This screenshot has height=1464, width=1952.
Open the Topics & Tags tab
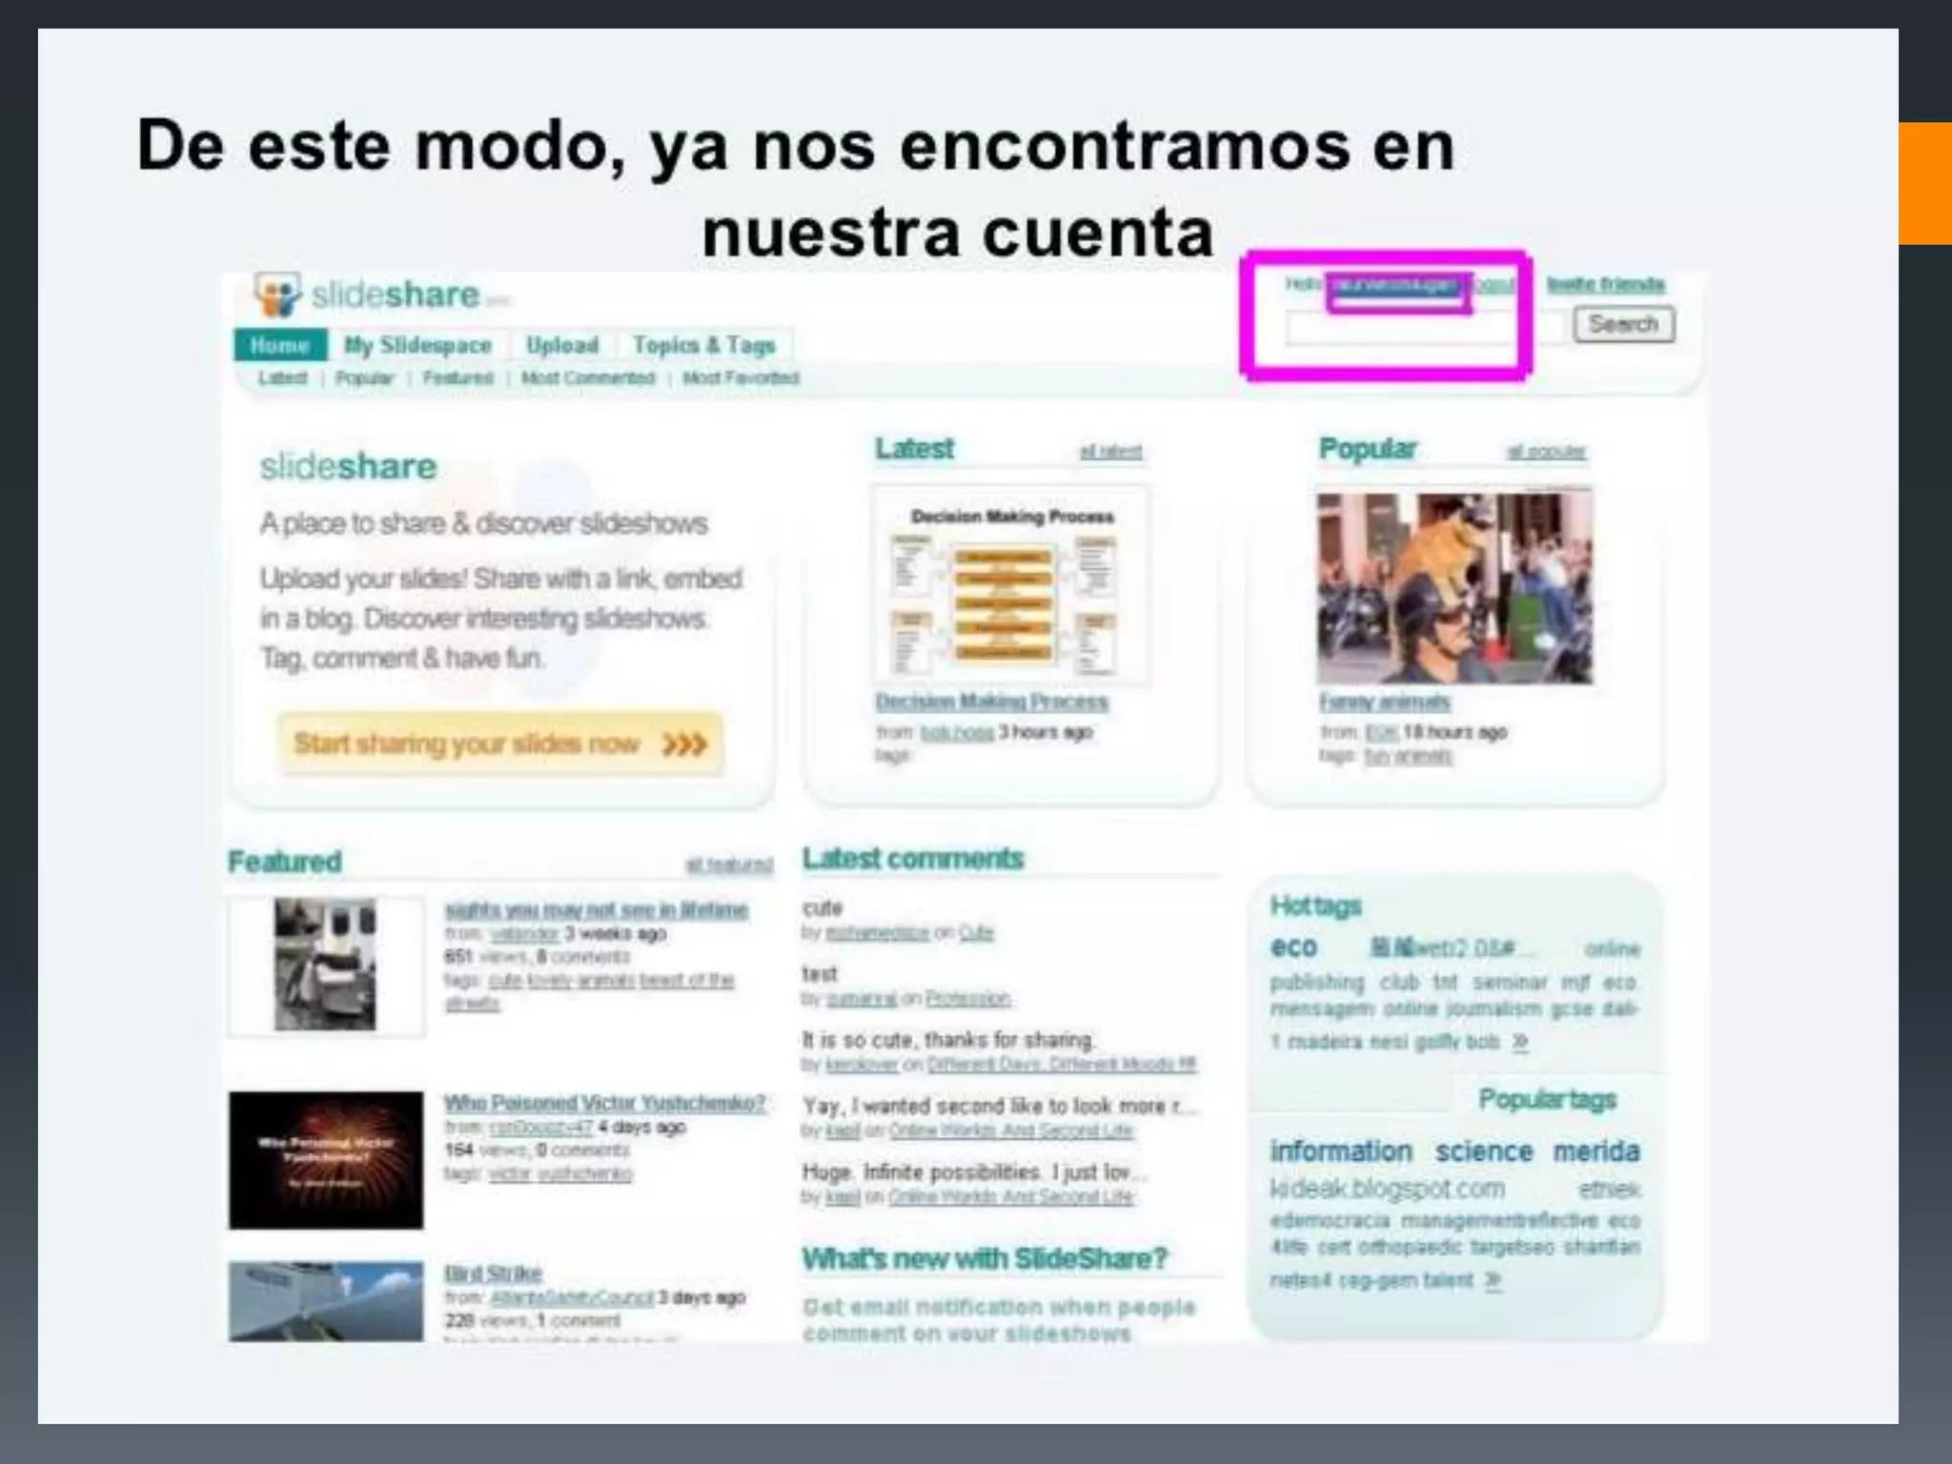pos(704,345)
